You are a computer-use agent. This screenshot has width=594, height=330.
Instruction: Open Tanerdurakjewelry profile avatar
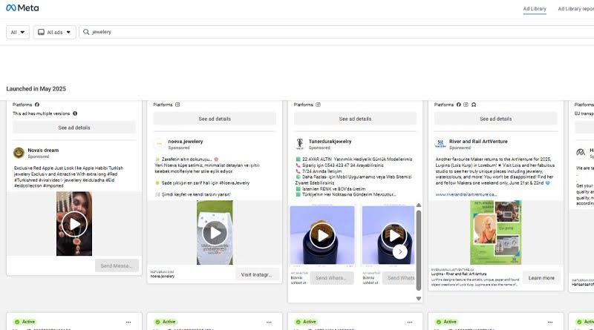pyautogui.click(x=300, y=144)
